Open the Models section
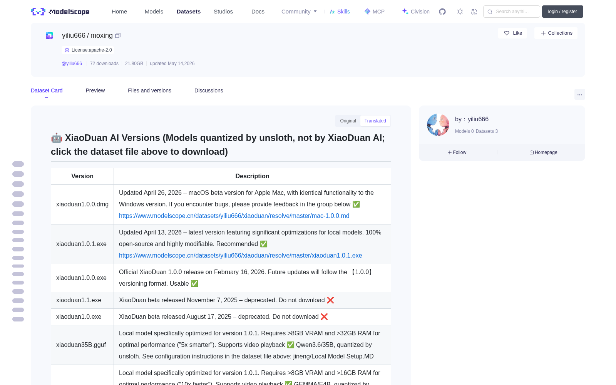 pos(154,12)
